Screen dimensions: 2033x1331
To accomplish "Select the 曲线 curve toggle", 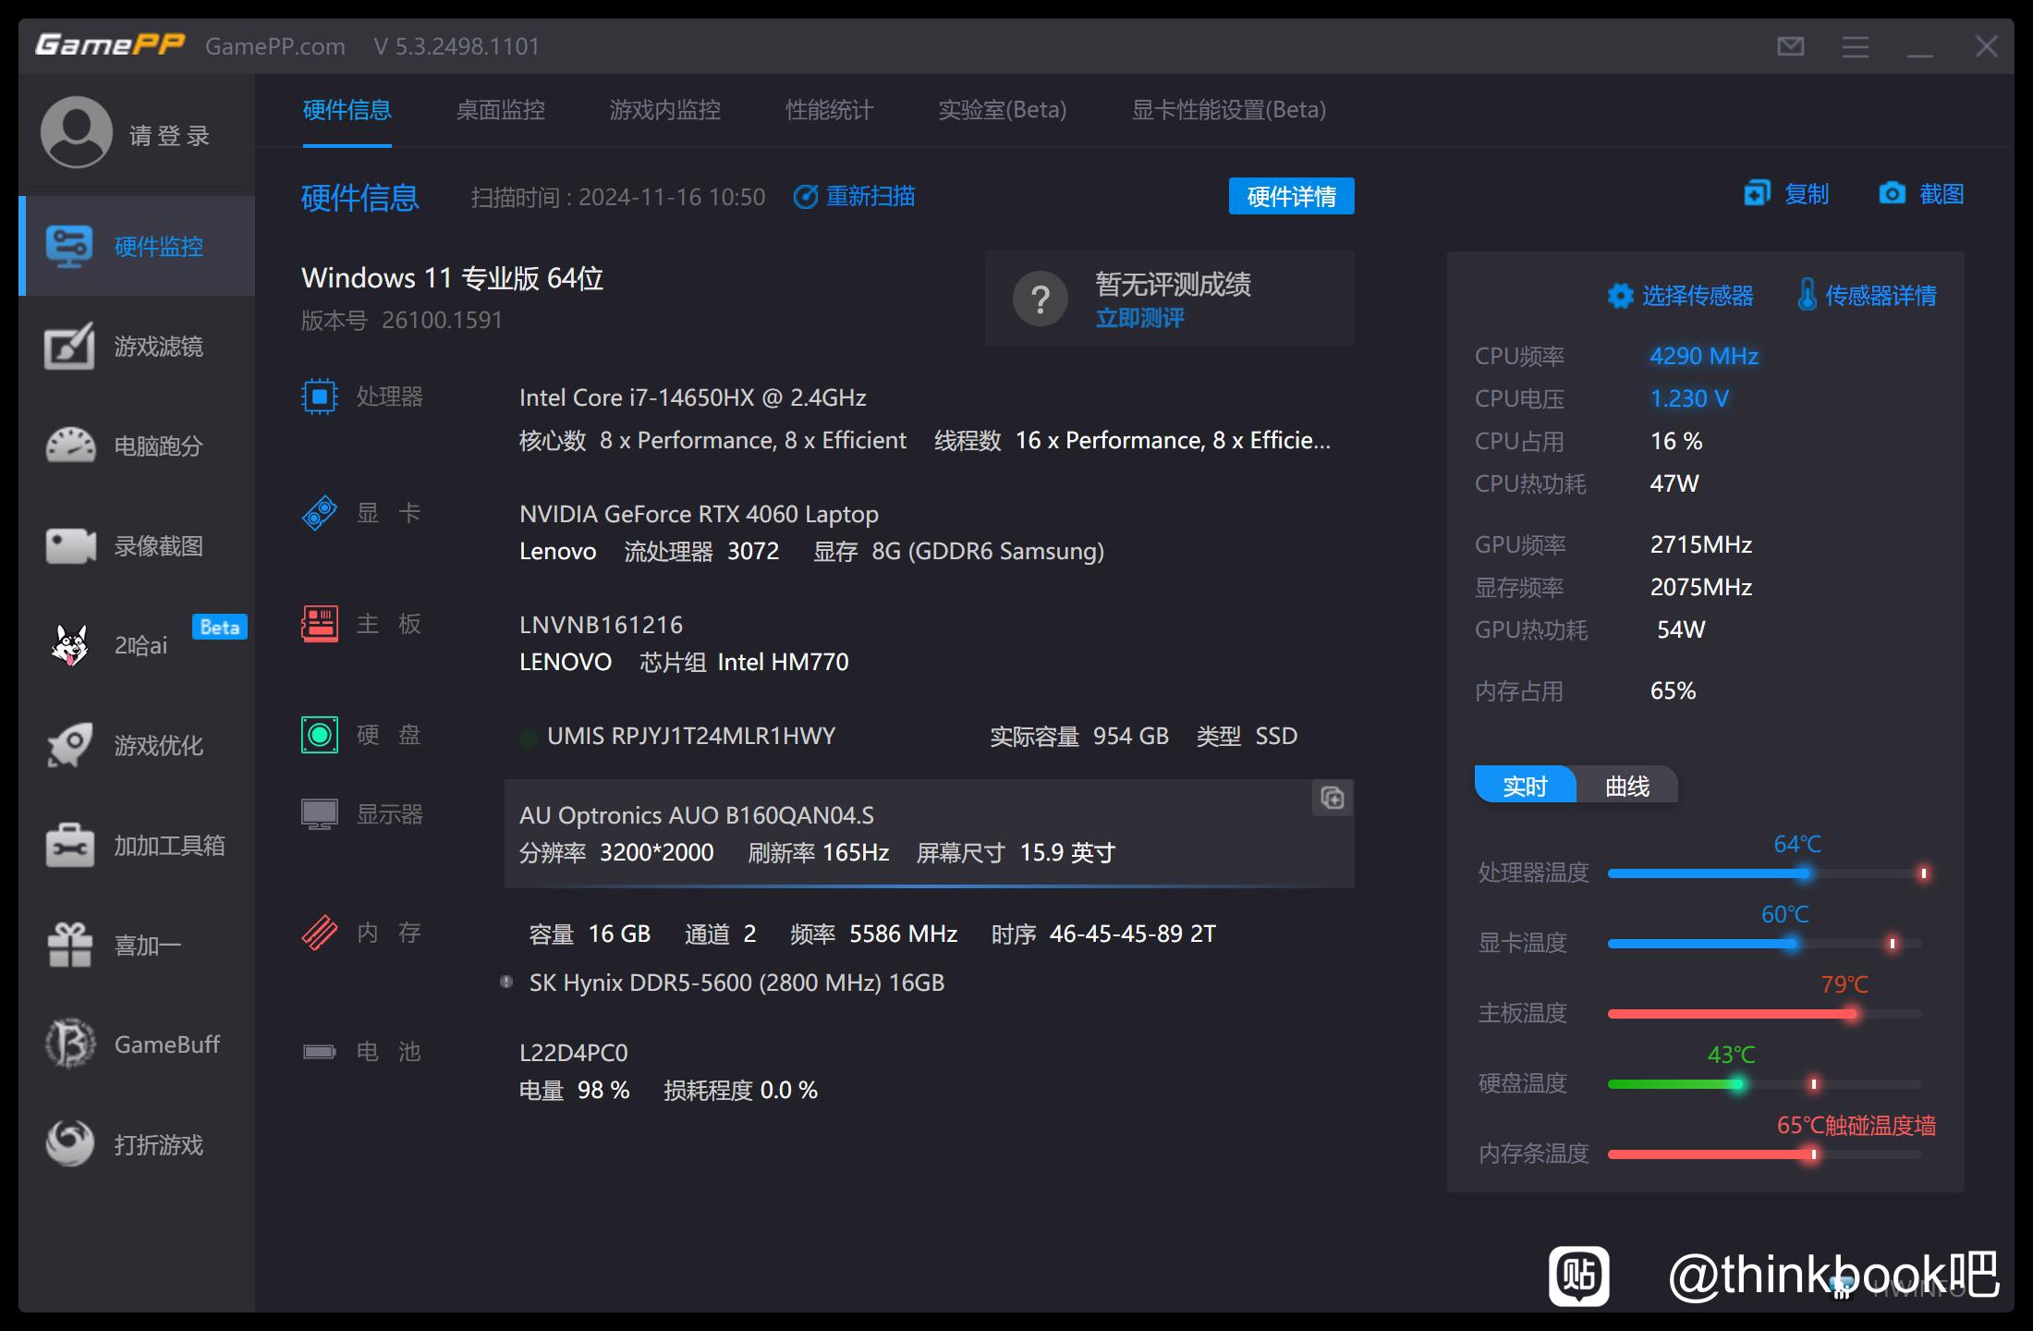I will (1627, 786).
